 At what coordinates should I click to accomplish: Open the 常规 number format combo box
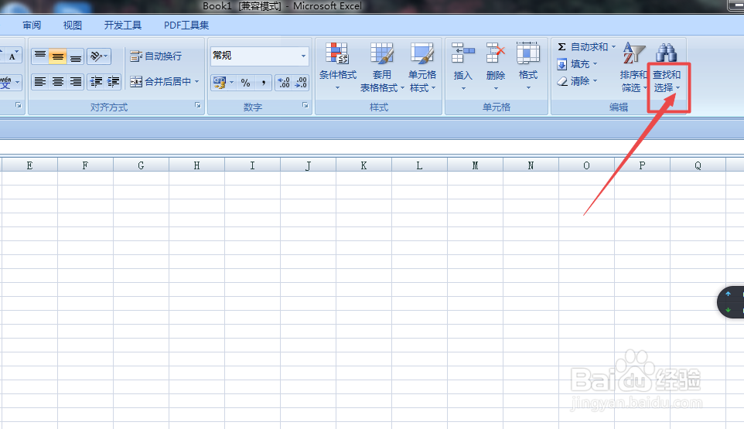pyautogui.click(x=259, y=56)
